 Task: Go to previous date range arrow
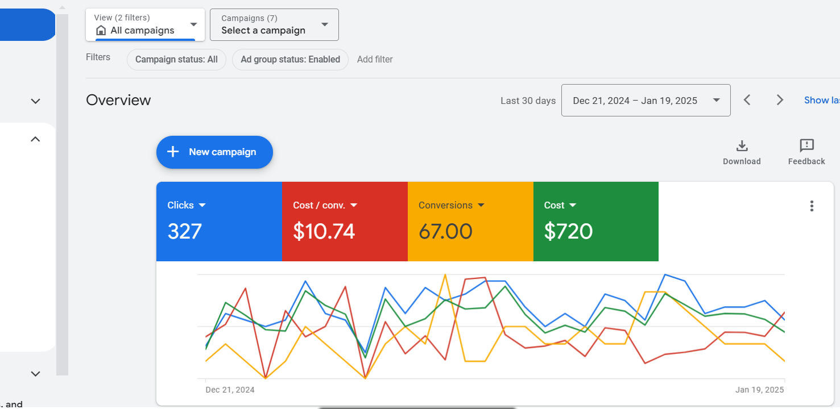tap(747, 101)
